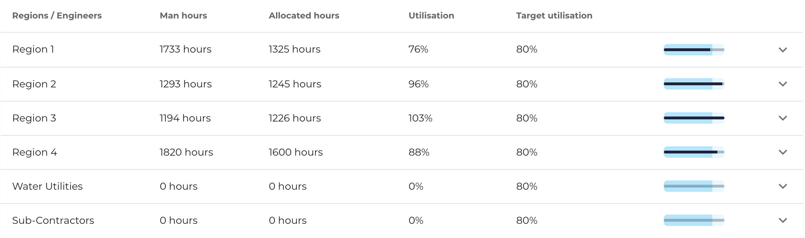
Task: Click the Target utilisation column header
Action: pos(554,16)
